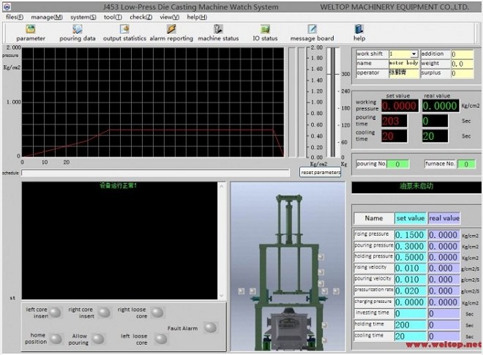Screen dimensions: 483x355
Task: Click the help book icon
Action: point(359,29)
